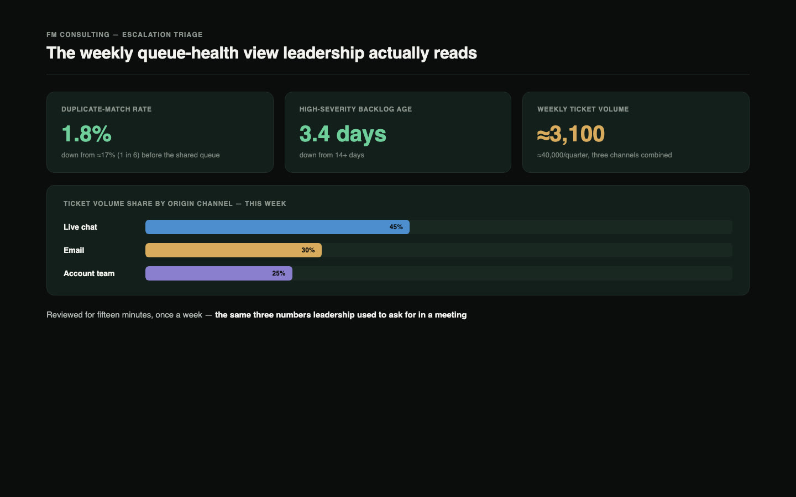Select the Live chat row label
The image size is (796, 497).
coord(80,227)
